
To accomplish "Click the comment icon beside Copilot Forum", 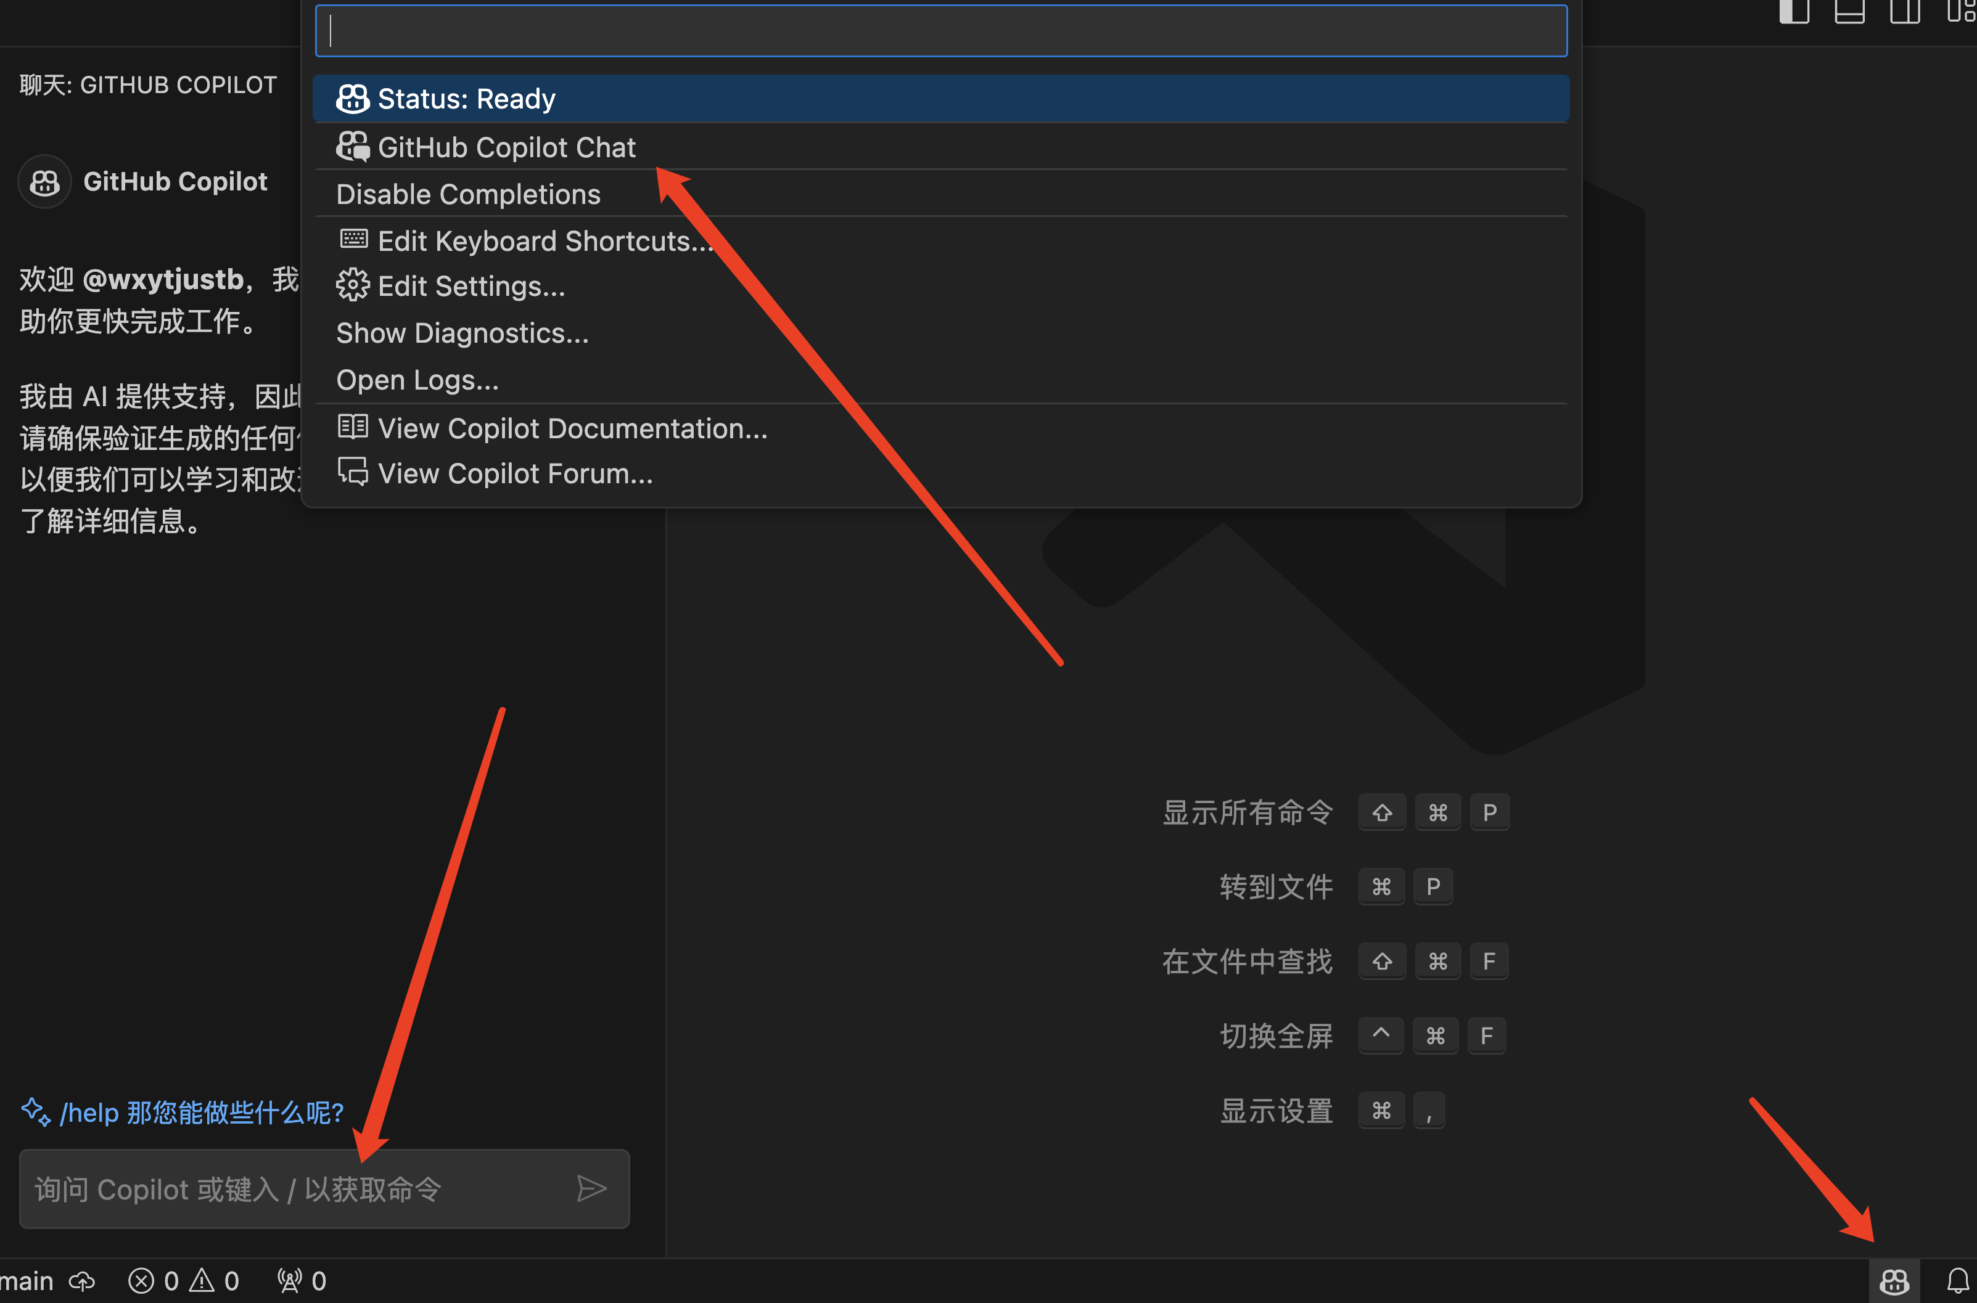I will [x=353, y=471].
